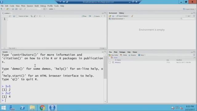The image size is (197, 111).
Task: Open the Build menu
Action: coord(37,6)
